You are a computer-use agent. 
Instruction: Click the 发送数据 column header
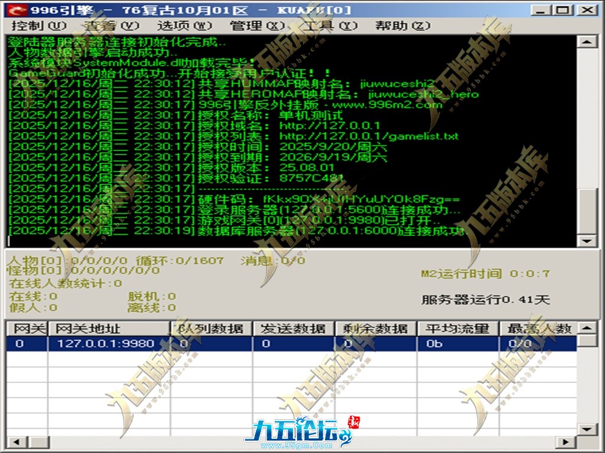(294, 329)
